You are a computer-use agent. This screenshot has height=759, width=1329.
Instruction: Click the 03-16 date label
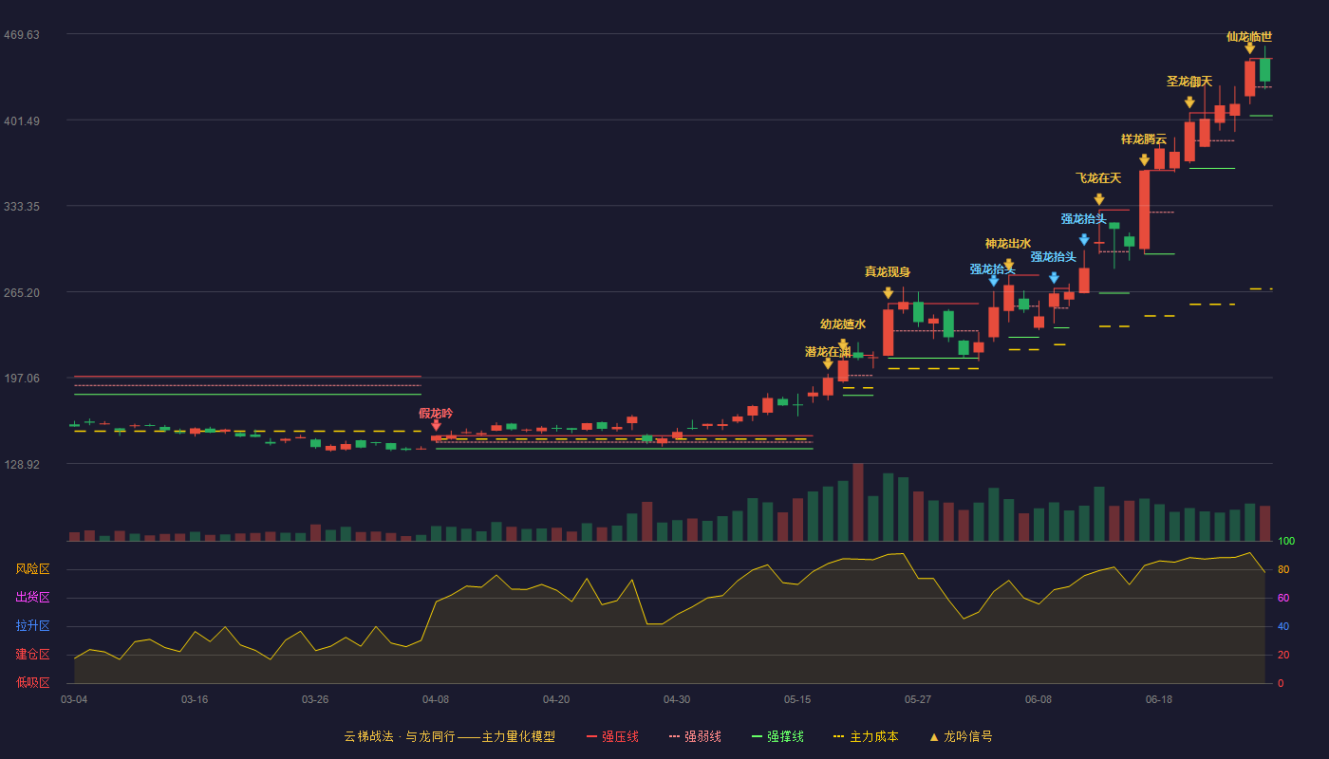click(195, 699)
